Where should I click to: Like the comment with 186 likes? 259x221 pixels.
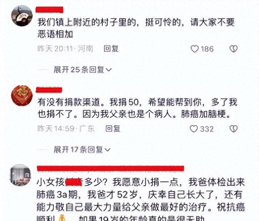point(194,49)
